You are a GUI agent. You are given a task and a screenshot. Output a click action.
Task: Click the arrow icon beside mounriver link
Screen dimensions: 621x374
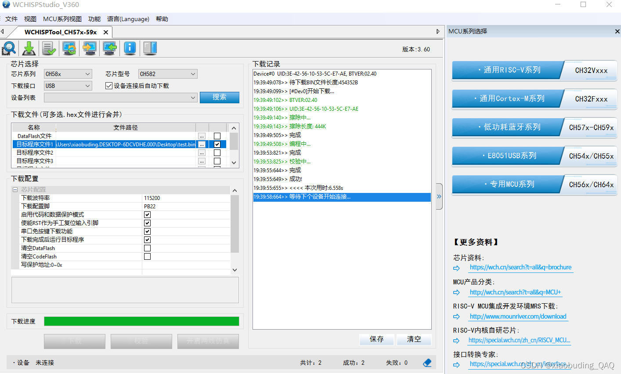click(x=457, y=316)
